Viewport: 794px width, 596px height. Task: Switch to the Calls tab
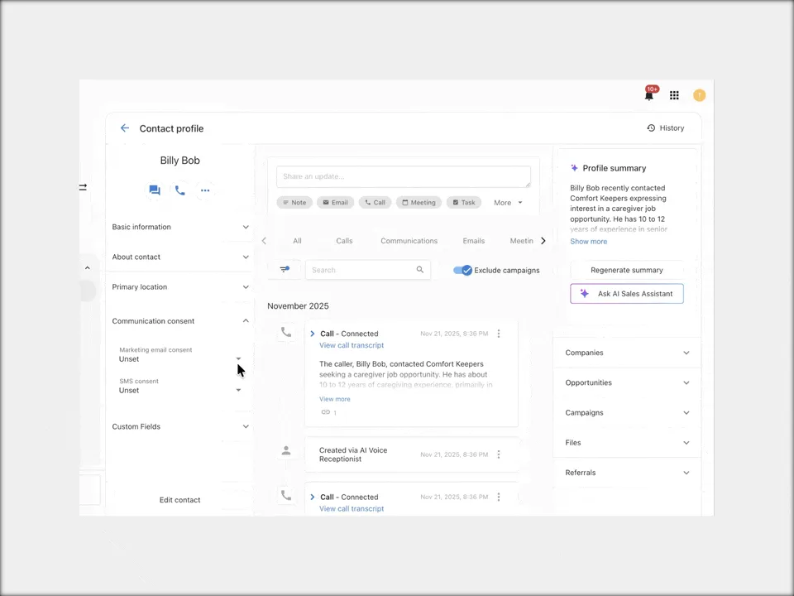pyautogui.click(x=344, y=241)
